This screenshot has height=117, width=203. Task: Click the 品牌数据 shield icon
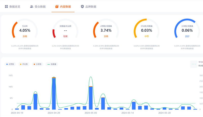coord(82,7)
